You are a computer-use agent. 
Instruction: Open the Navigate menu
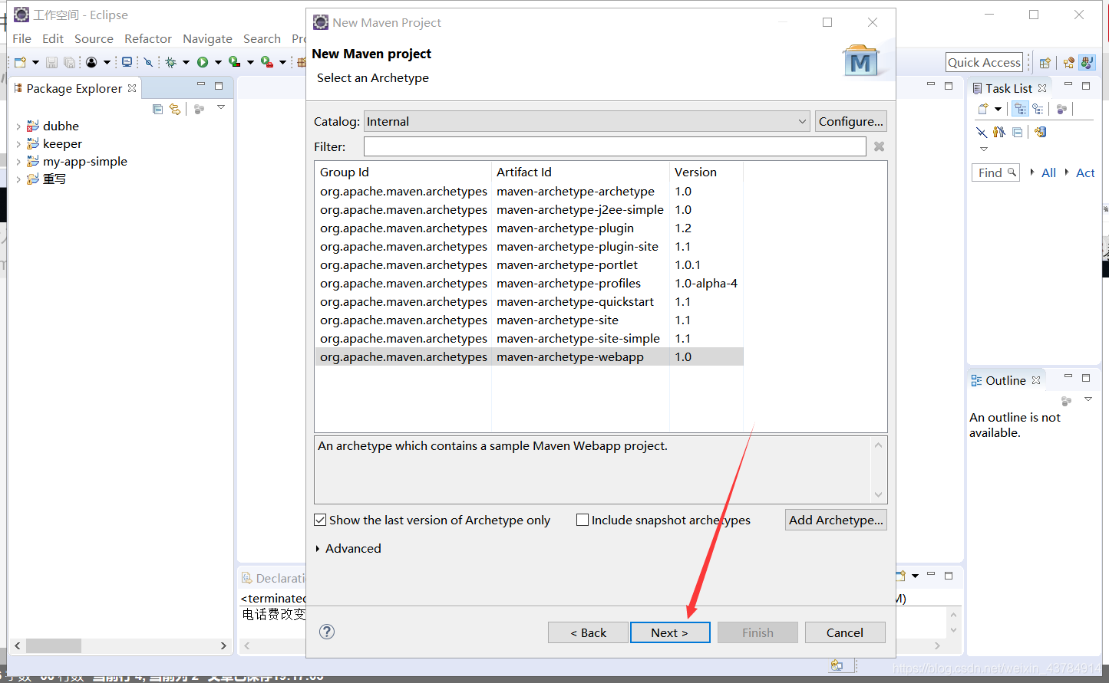coord(207,38)
